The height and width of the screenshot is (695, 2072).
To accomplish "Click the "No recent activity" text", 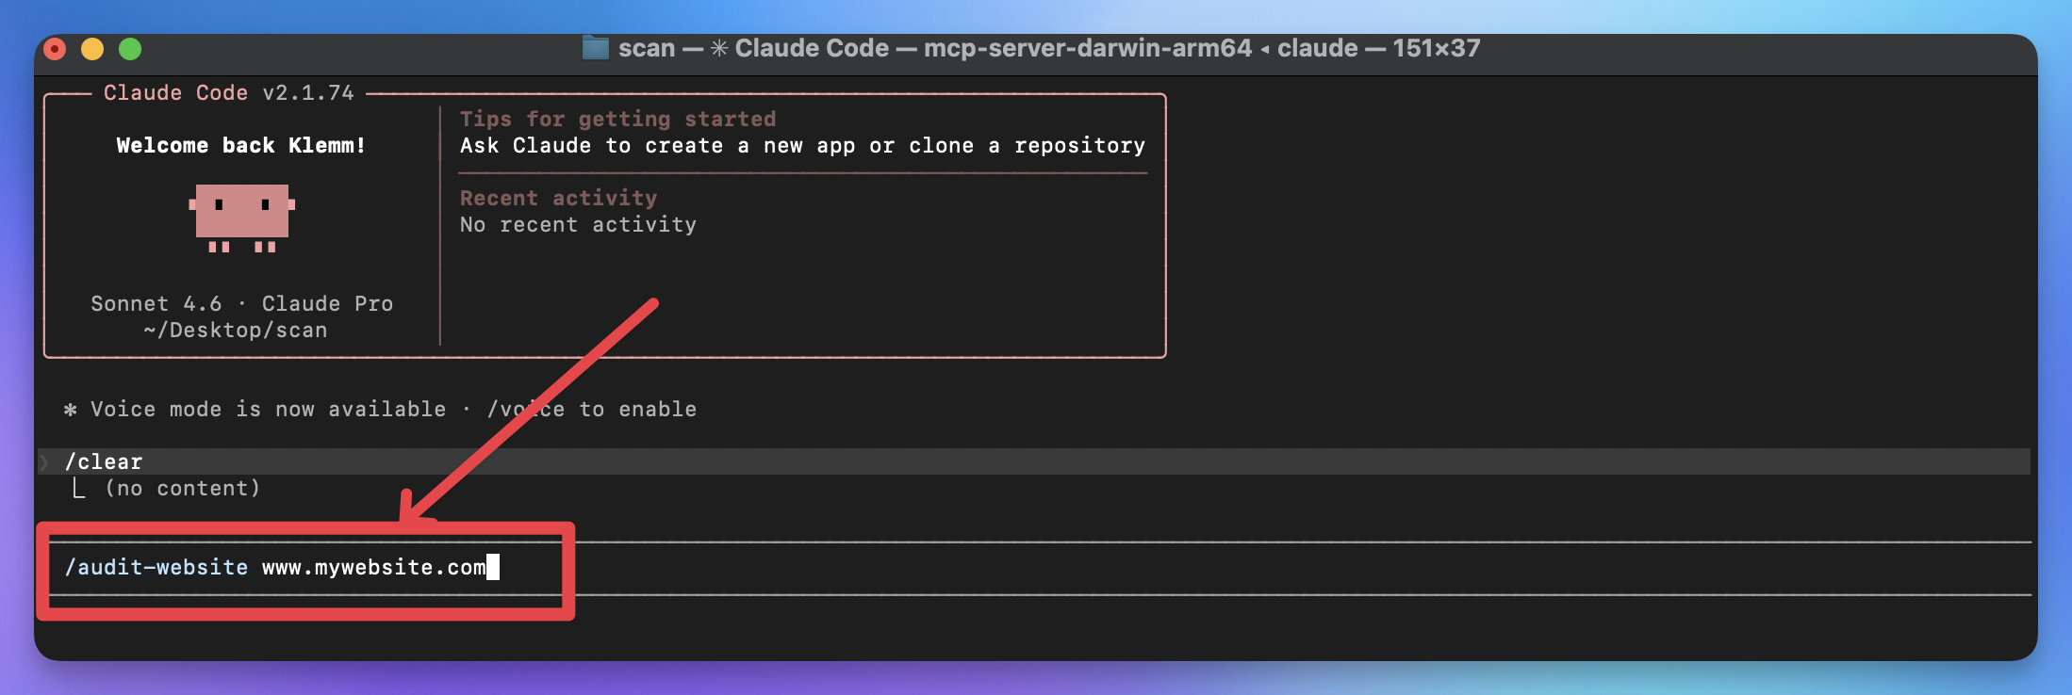I will (x=579, y=225).
